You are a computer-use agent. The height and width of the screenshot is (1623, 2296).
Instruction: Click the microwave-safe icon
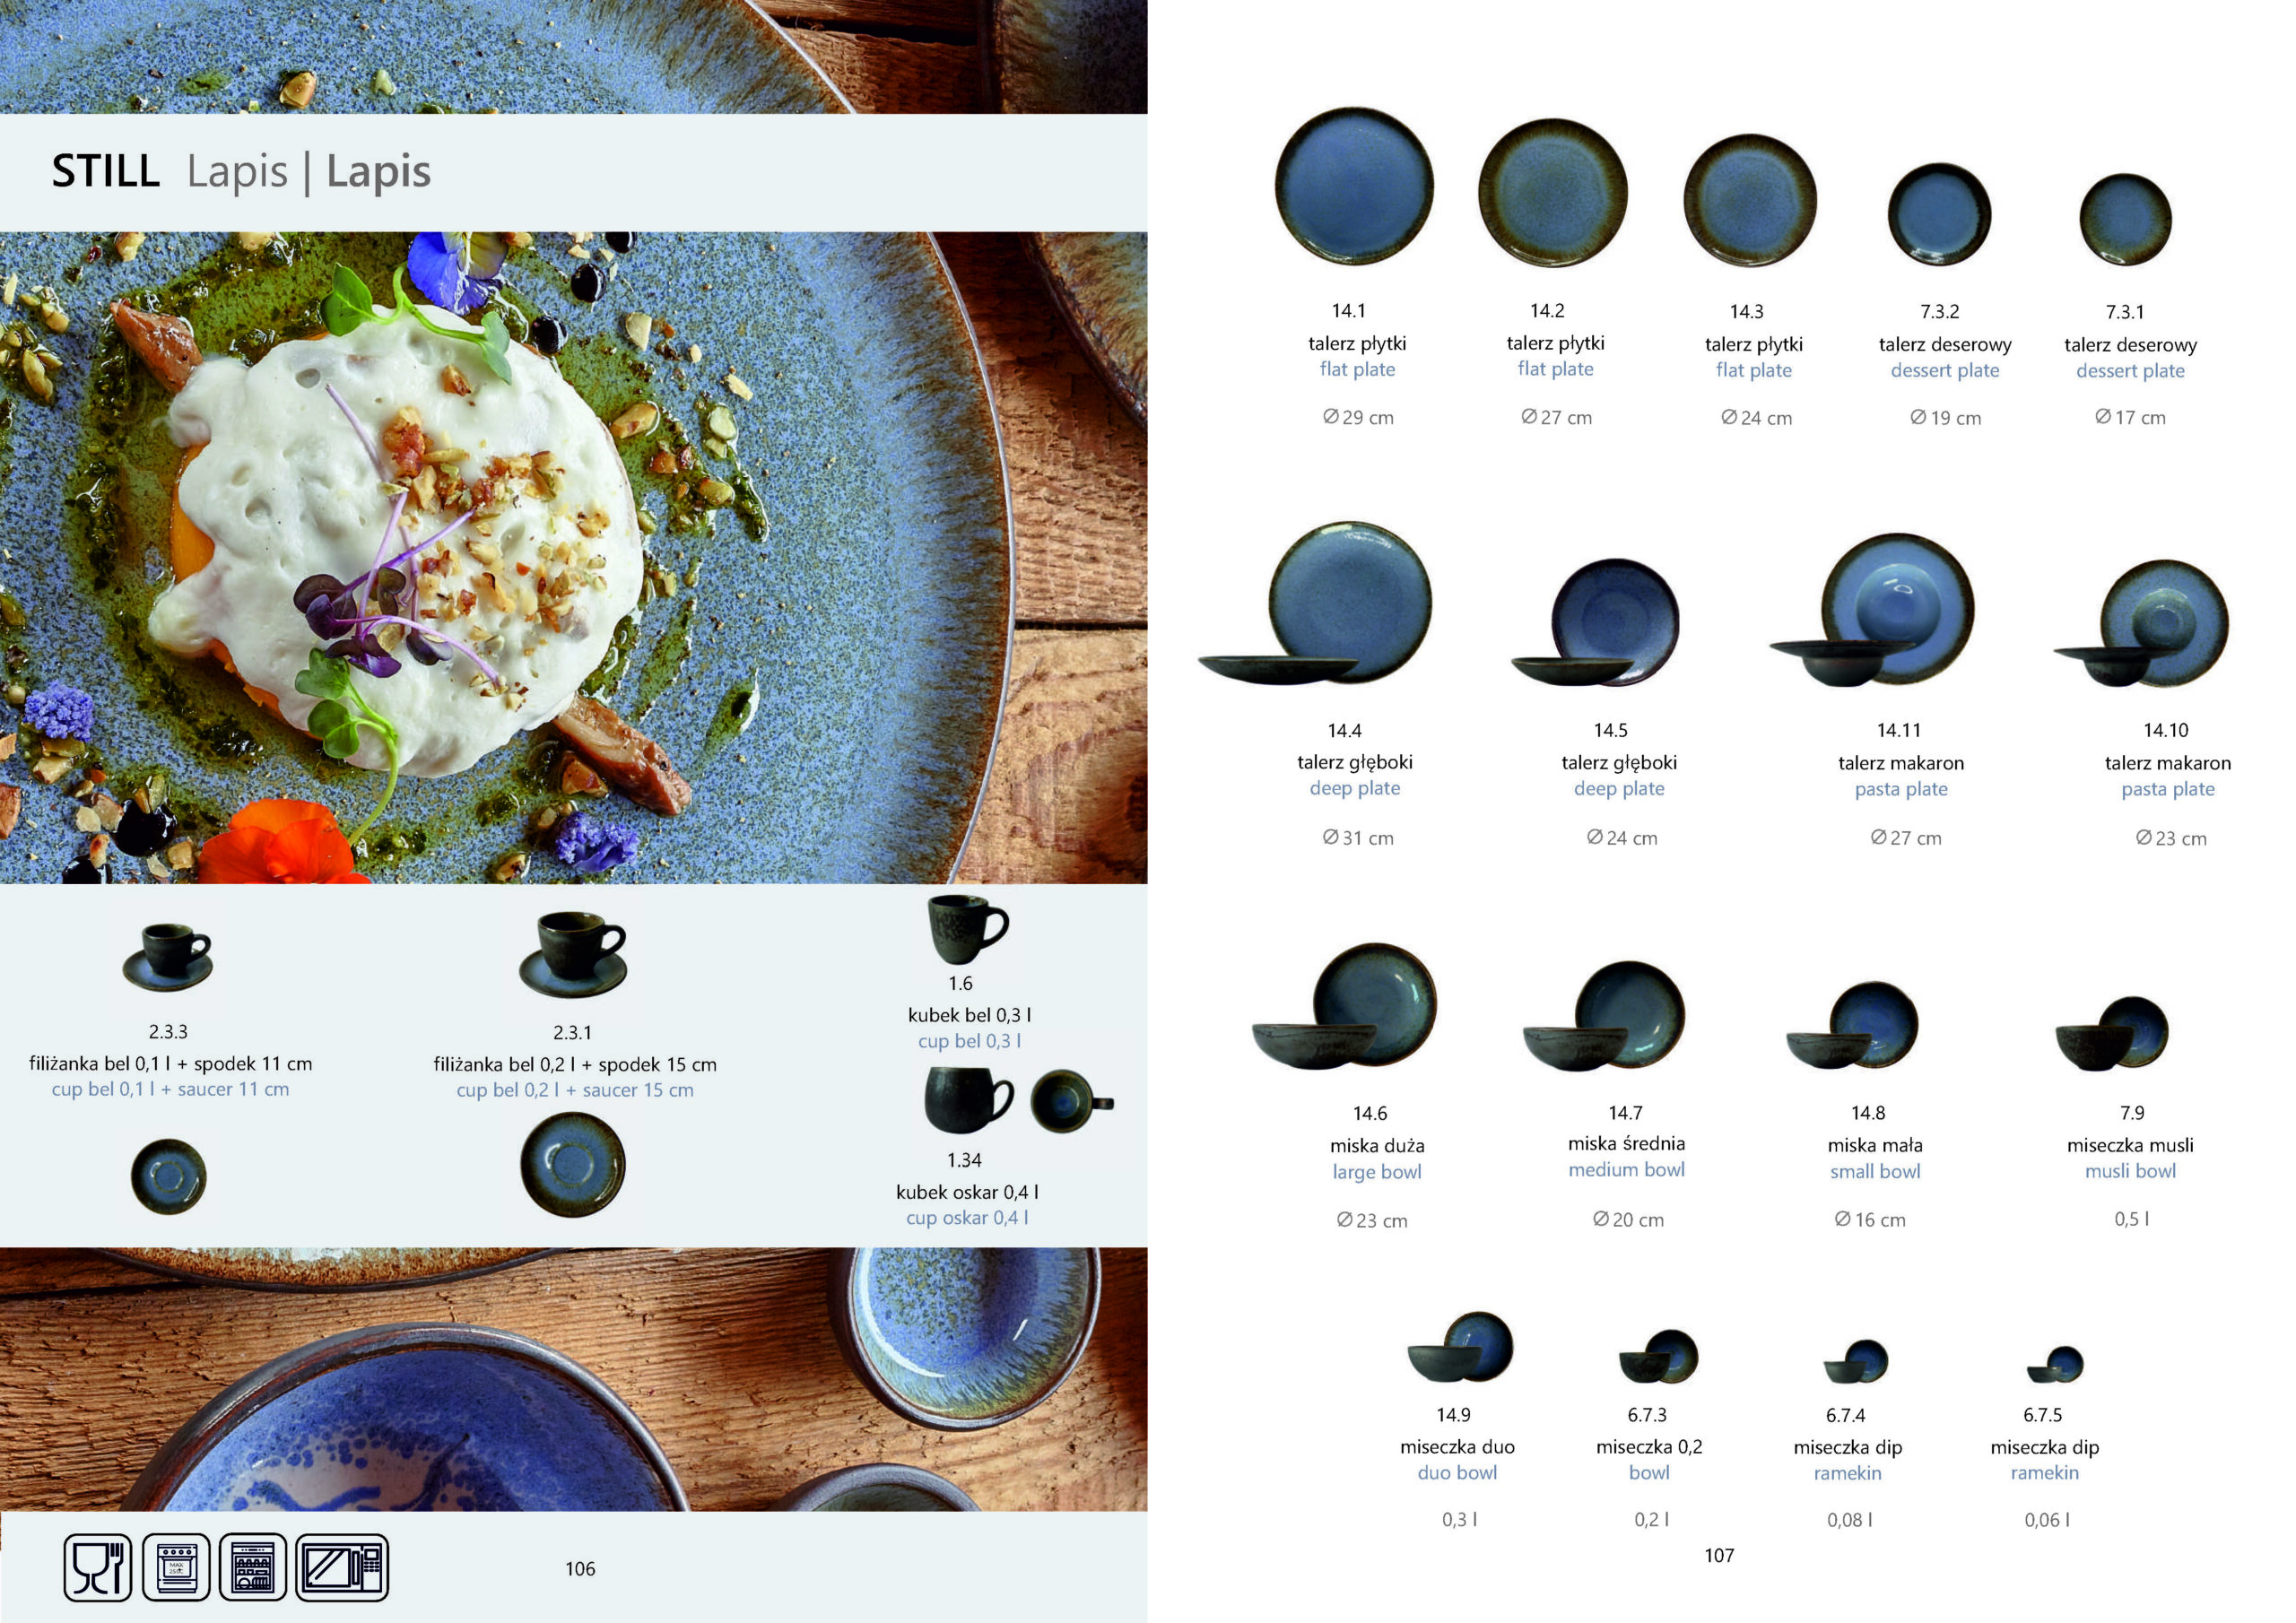pyautogui.click(x=342, y=1567)
